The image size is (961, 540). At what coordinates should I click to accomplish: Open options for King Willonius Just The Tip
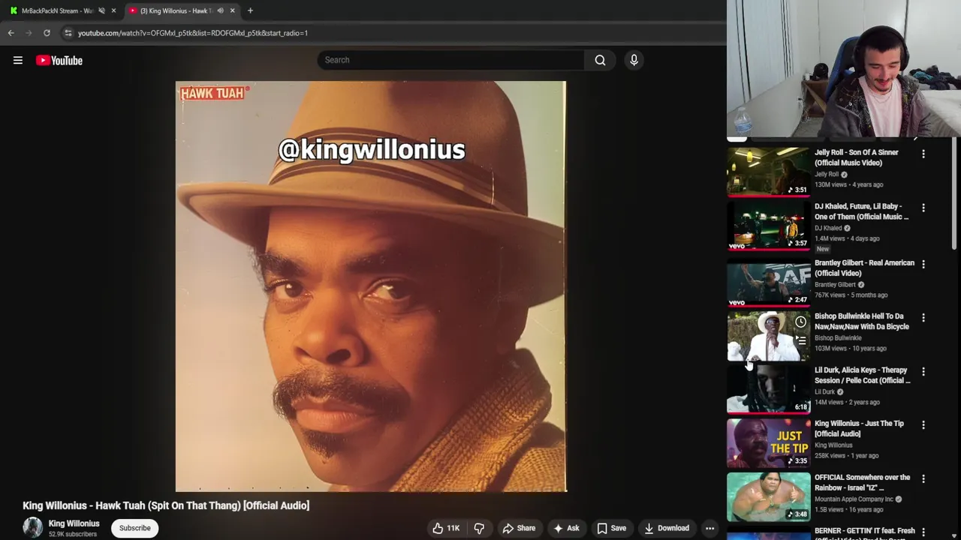click(x=923, y=424)
